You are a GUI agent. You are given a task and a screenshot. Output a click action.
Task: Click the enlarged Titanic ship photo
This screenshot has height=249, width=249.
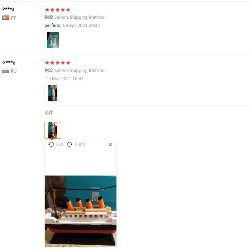coord(81,211)
